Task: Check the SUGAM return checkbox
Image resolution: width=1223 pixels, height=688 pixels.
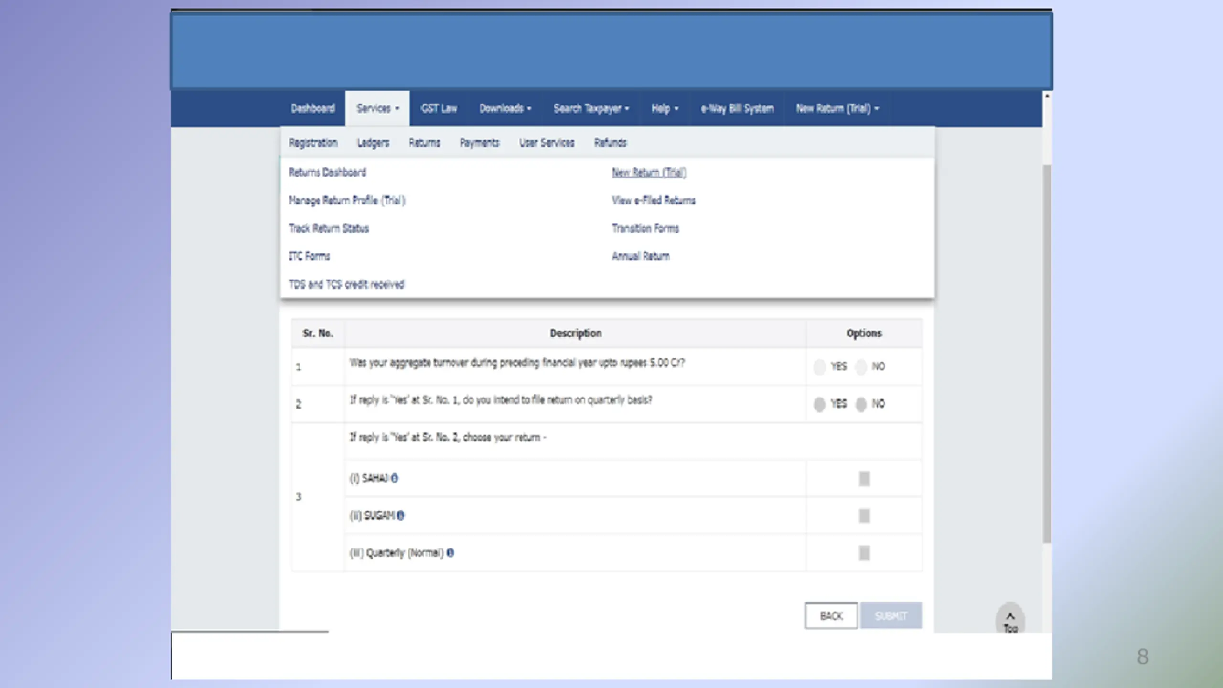Action: pyautogui.click(x=864, y=516)
